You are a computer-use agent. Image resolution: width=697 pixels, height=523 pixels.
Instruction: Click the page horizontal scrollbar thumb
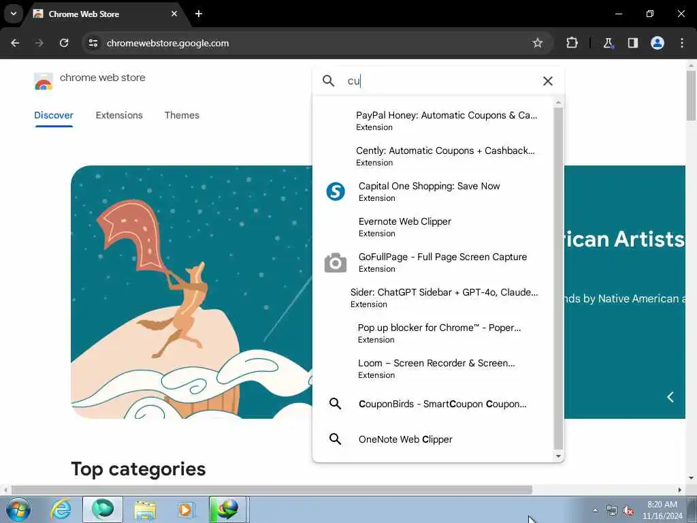pos(272,490)
